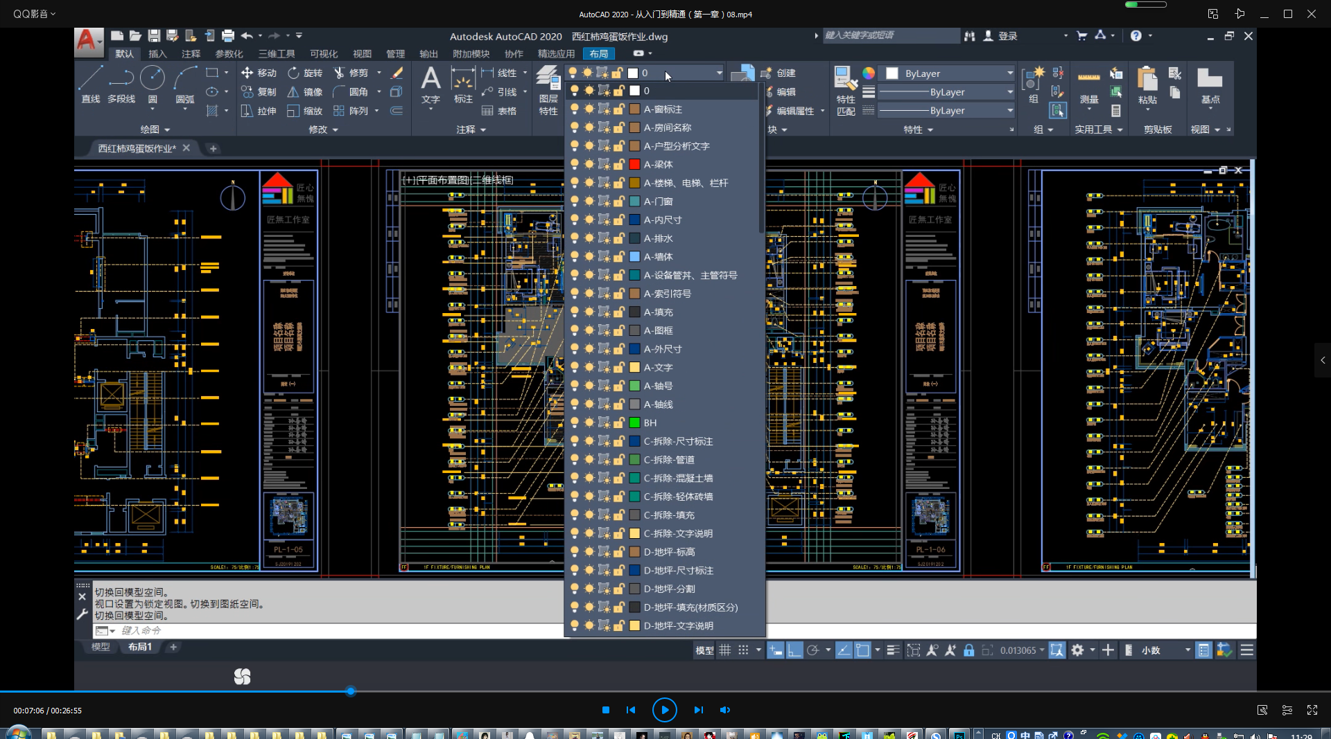Click the red color swatch of A-梁体

[x=634, y=164]
